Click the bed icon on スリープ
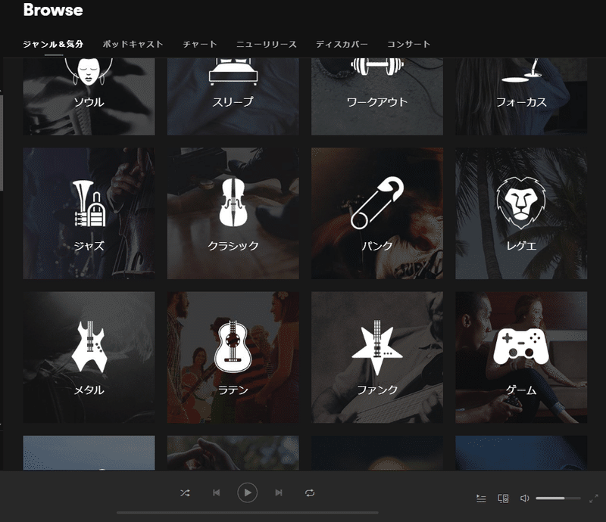The image size is (606, 522). pos(233,72)
